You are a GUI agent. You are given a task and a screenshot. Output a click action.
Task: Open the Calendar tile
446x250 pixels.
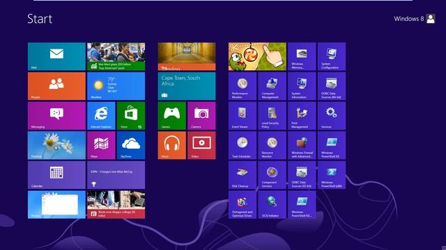56,175
